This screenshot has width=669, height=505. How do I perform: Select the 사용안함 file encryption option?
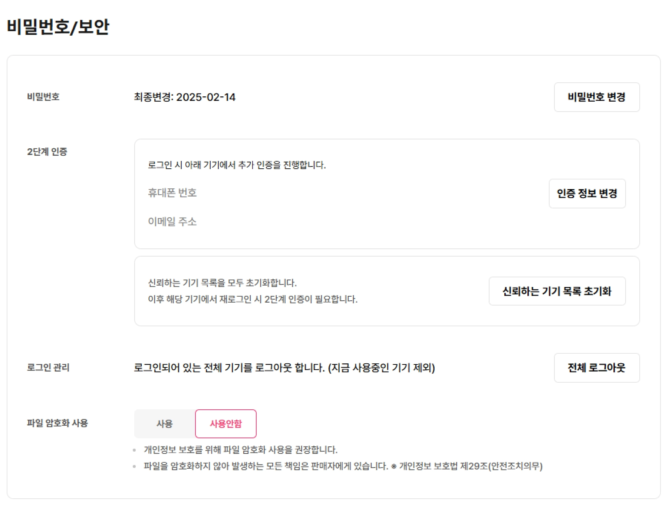point(226,424)
